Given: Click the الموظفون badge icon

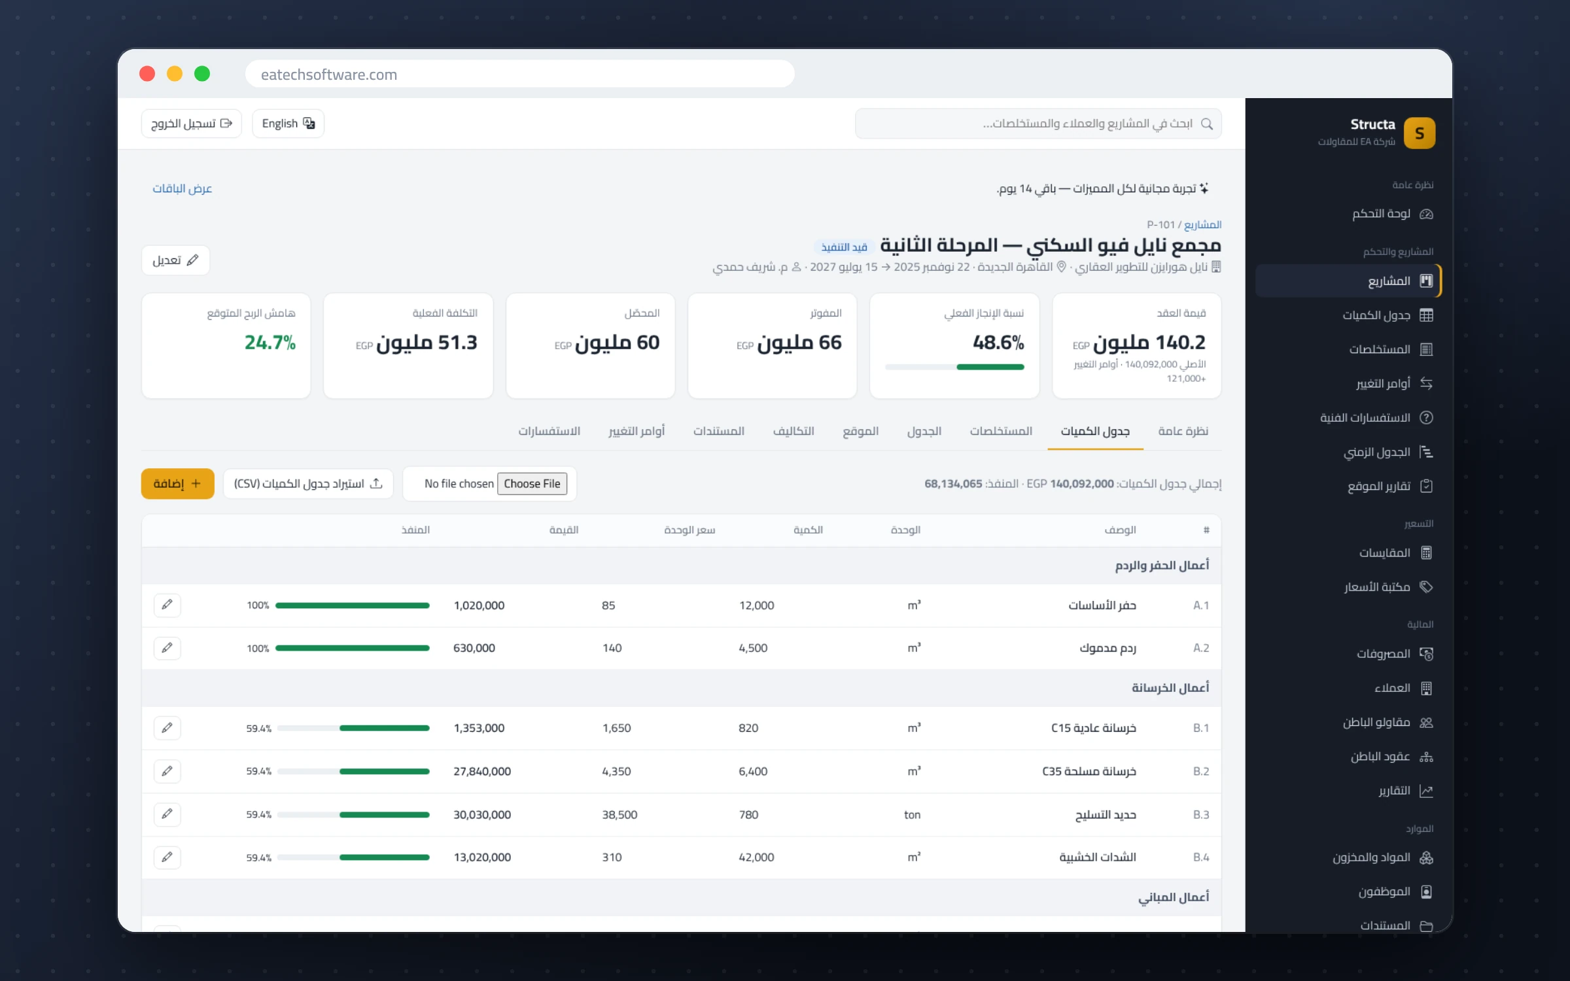Looking at the screenshot, I should (1426, 891).
